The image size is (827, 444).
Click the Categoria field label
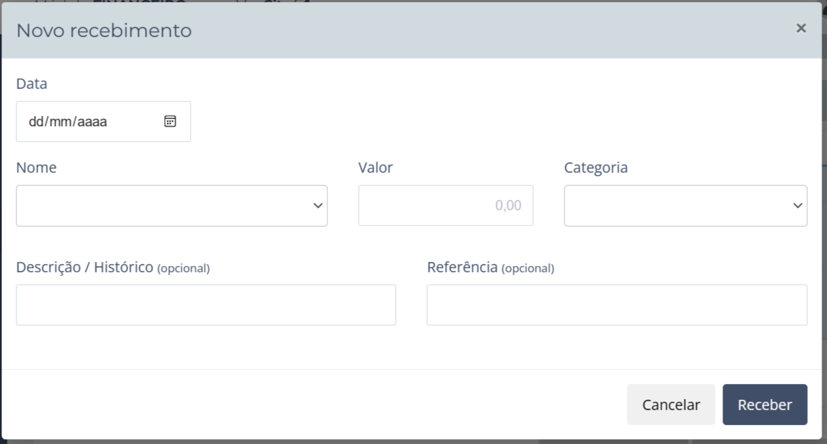click(595, 168)
